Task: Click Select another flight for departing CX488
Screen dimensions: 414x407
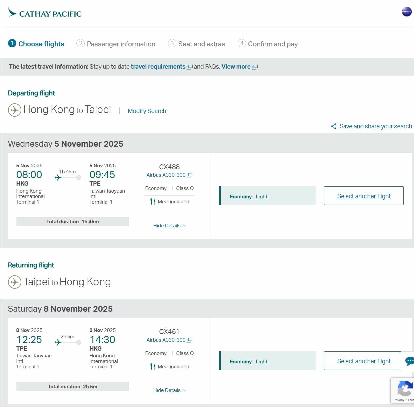Action: click(x=363, y=196)
